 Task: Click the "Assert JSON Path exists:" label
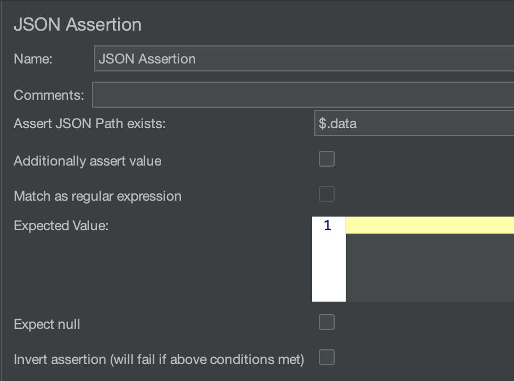coord(90,124)
